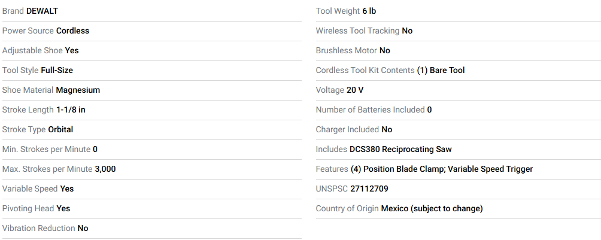
Task: Click the Cordless Tool Kit Contents Bare Tool
Action: 441,71
